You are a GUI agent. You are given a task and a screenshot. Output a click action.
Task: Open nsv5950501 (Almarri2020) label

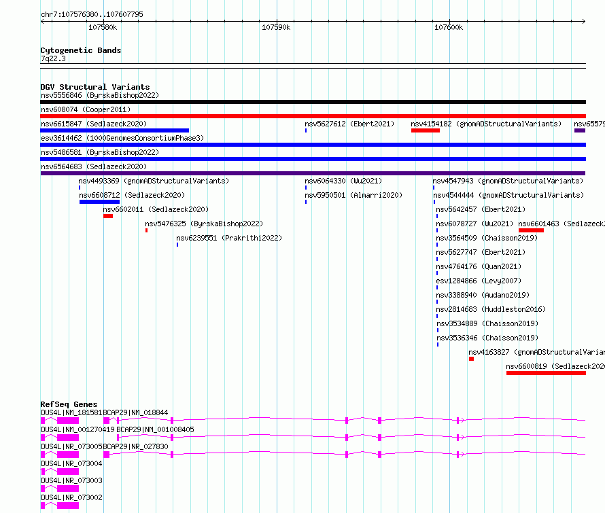point(353,195)
